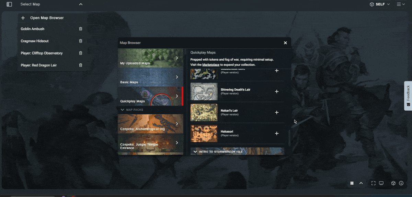
Task: Pause the game session
Action: pos(352,183)
